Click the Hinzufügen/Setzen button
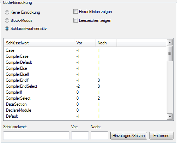Image resolution: width=177 pixels, height=143 pixels. [x=129, y=136]
